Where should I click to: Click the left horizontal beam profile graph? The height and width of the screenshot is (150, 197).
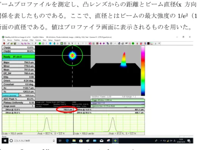tap(38, 123)
